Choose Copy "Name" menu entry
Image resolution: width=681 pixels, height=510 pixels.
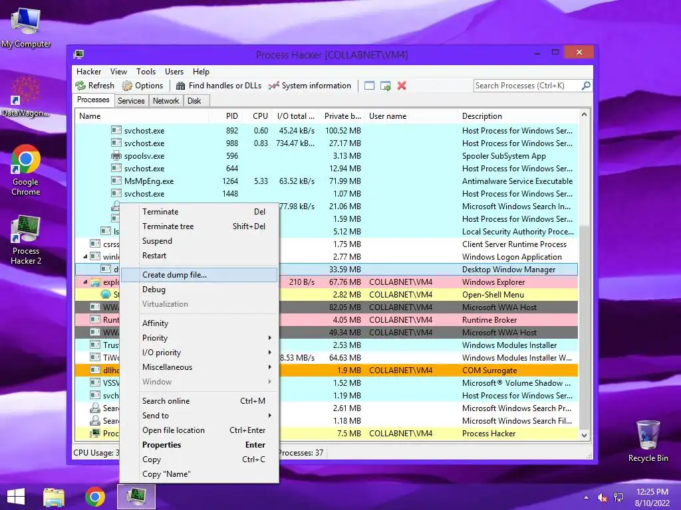[199, 474]
